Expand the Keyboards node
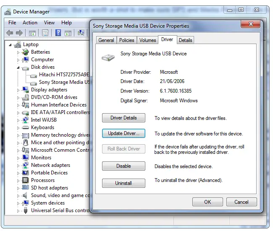The image size is (273, 231). pos(18,128)
